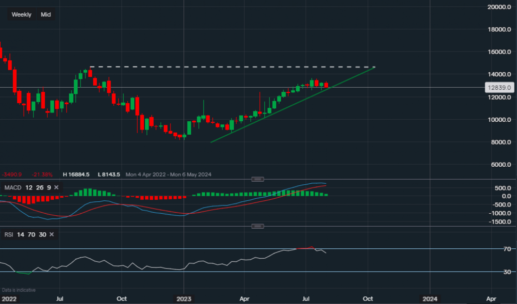Click the MACD fast period value 12

pyautogui.click(x=28, y=187)
